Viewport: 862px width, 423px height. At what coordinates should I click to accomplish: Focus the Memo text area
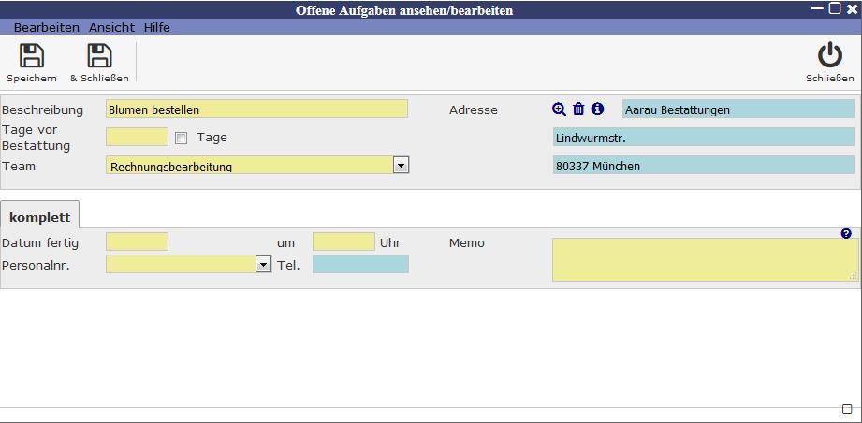704,259
